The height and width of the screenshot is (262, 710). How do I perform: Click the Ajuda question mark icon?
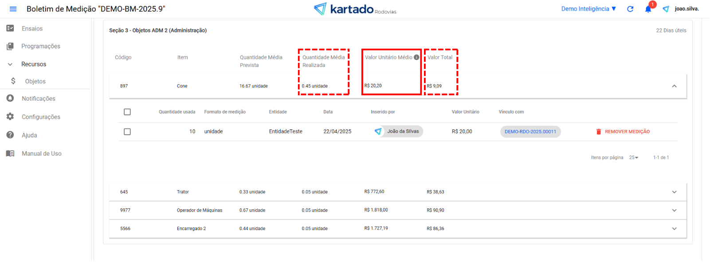point(10,135)
